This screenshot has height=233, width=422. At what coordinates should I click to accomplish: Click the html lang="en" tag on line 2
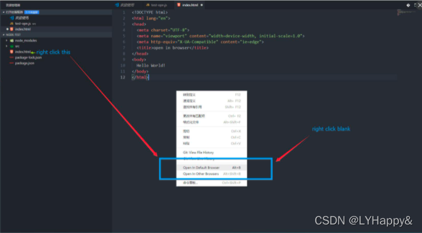(x=151, y=18)
